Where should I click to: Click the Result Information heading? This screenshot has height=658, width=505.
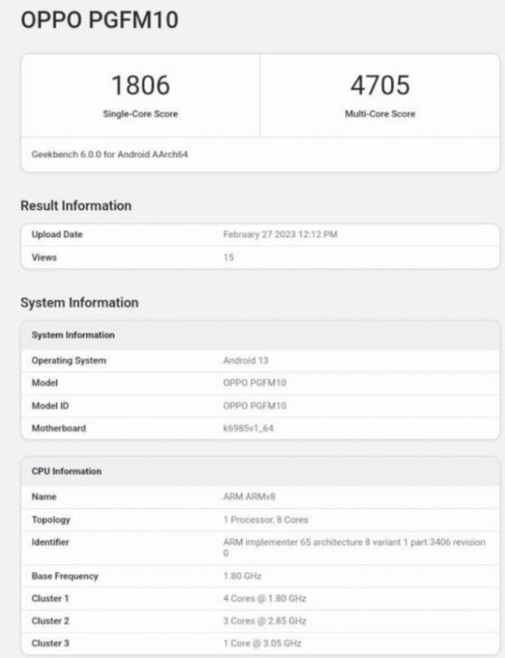[x=76, y=205]
